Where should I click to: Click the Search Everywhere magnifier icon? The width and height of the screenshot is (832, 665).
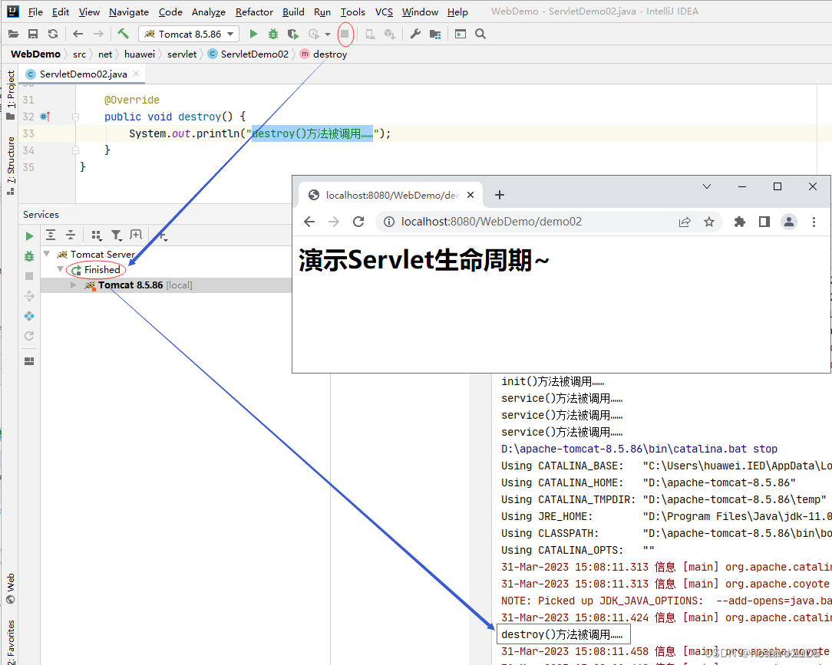480,34
